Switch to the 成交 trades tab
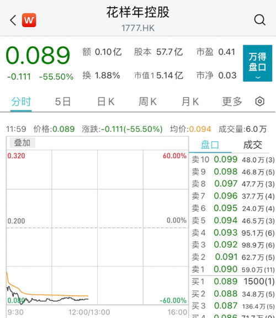 pyautogui.click(x=253, y=145)
